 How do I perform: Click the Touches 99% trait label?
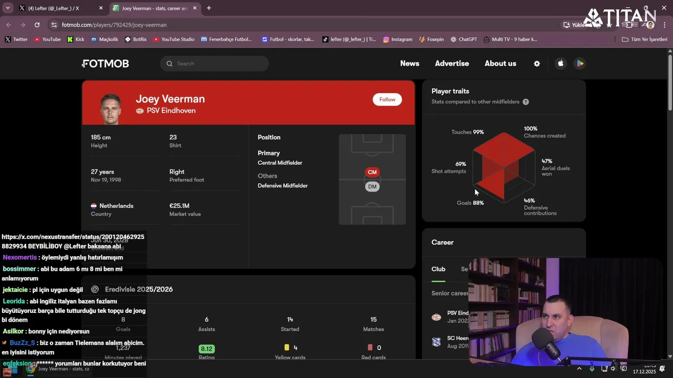point(467,132)
